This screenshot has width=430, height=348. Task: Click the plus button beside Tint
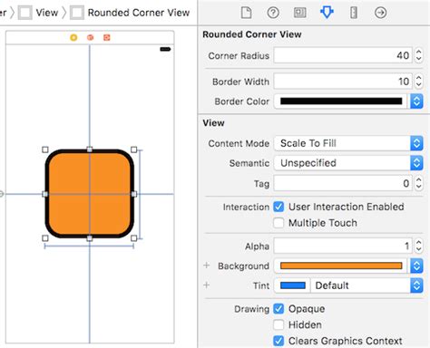coord(207,285)
